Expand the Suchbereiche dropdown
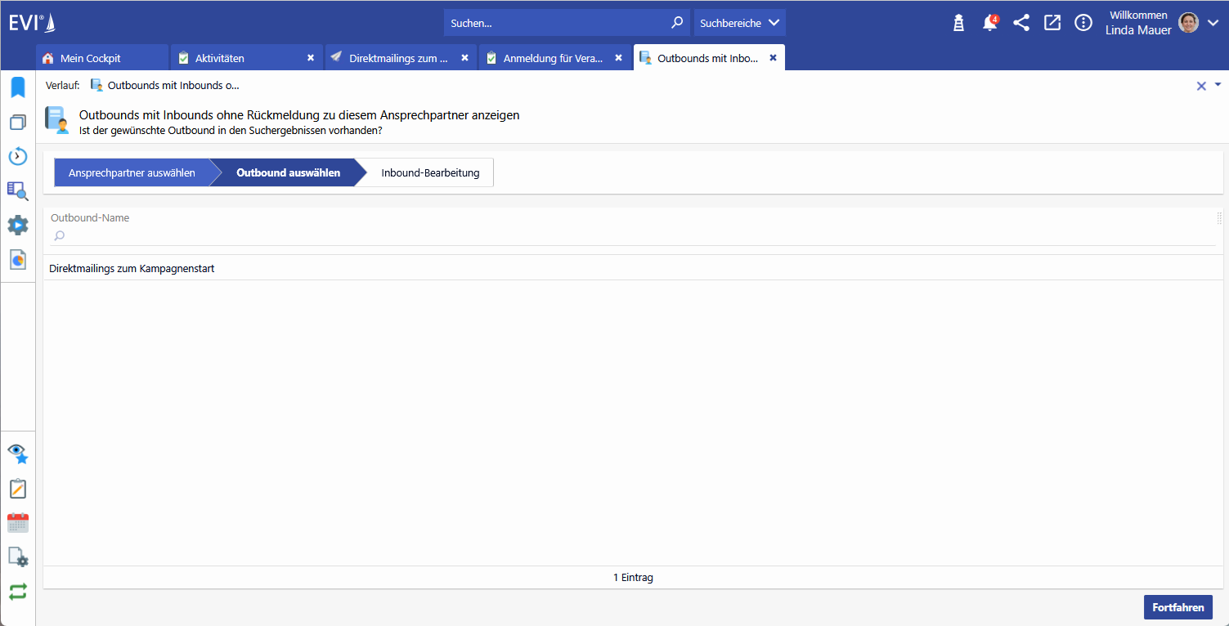The width and height of the screenshot is (1229, 626). (739, 23)
